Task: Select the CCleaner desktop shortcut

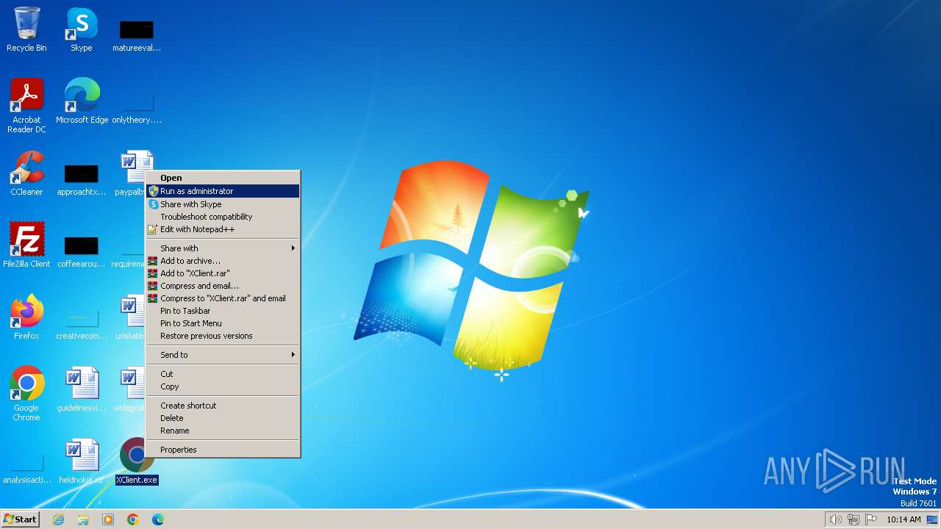Action: (x=26, y=173)
